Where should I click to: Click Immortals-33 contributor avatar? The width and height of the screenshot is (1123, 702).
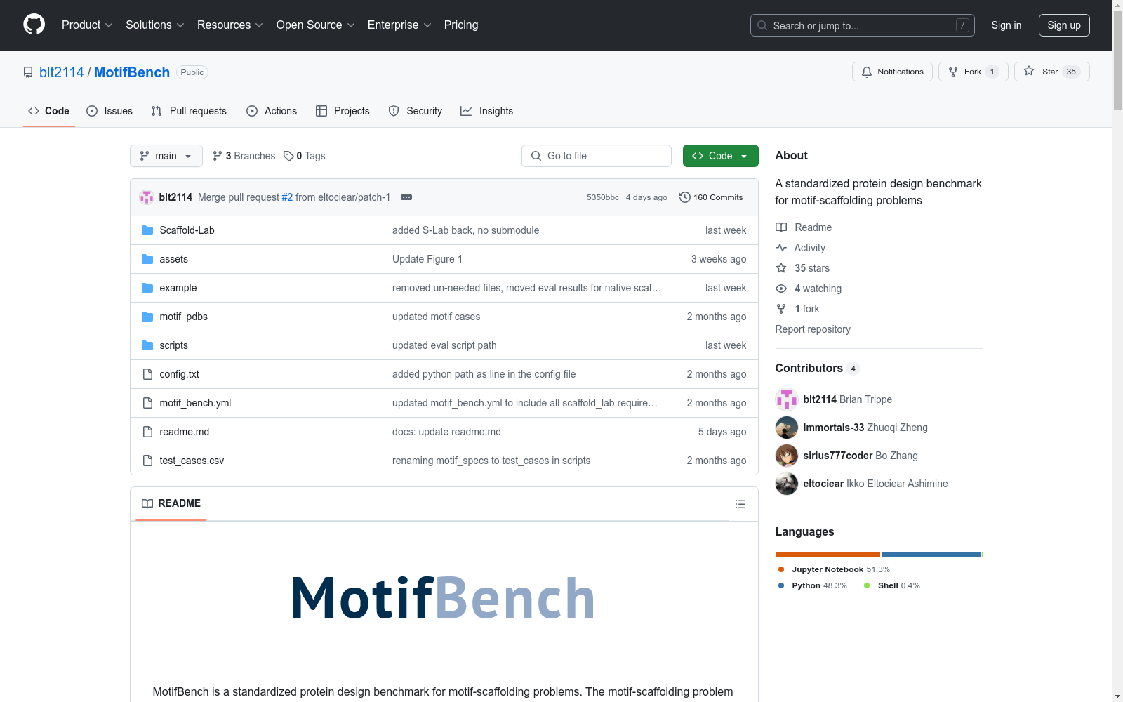787,428
